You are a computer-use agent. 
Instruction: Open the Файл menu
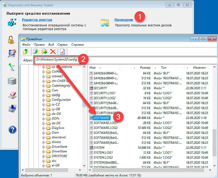[x=26, y=45]
